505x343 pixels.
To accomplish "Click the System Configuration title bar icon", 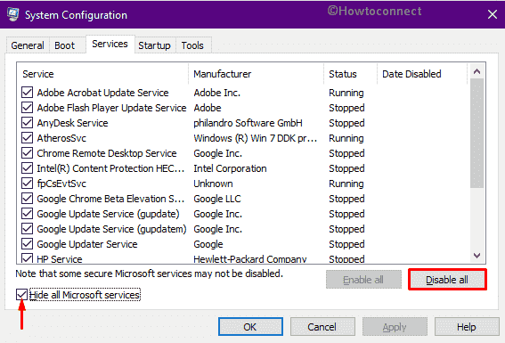I will point(12,15).
